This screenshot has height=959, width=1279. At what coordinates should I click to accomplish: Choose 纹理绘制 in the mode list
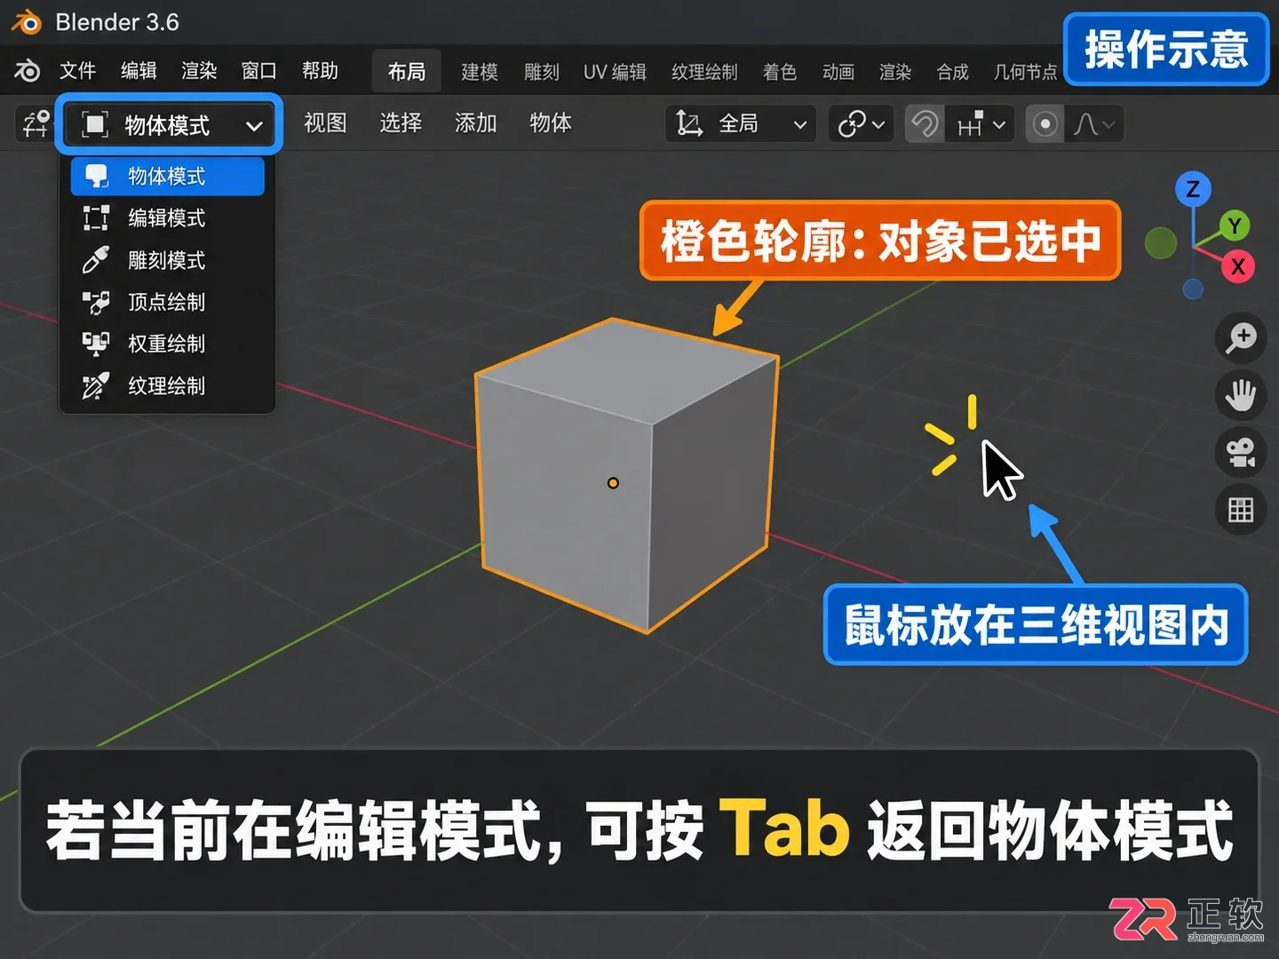click(x=168, y=385)
